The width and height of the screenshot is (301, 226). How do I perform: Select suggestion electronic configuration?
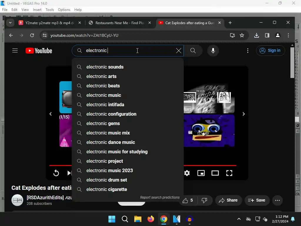(x=128, y=114)
